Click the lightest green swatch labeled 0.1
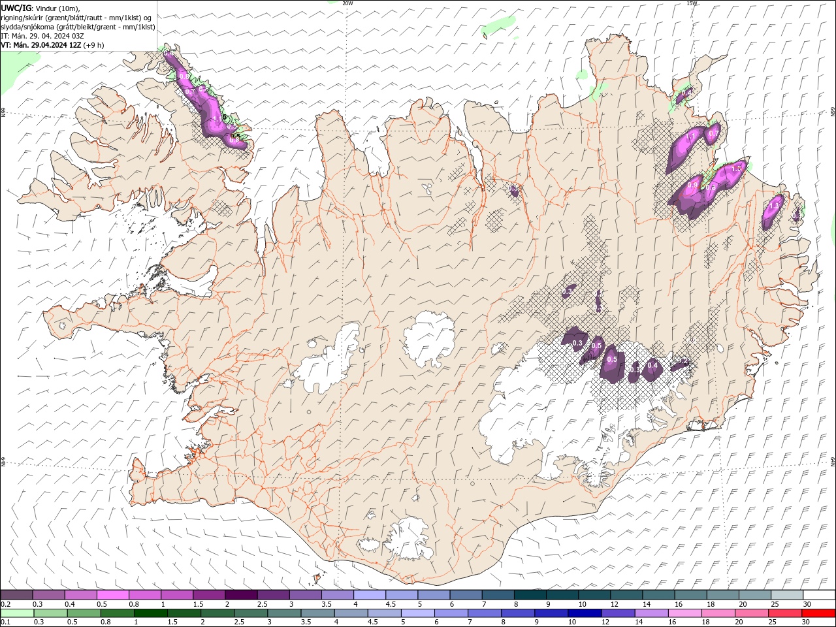This screenshot has width=836, height=627. tap(18, 613)
